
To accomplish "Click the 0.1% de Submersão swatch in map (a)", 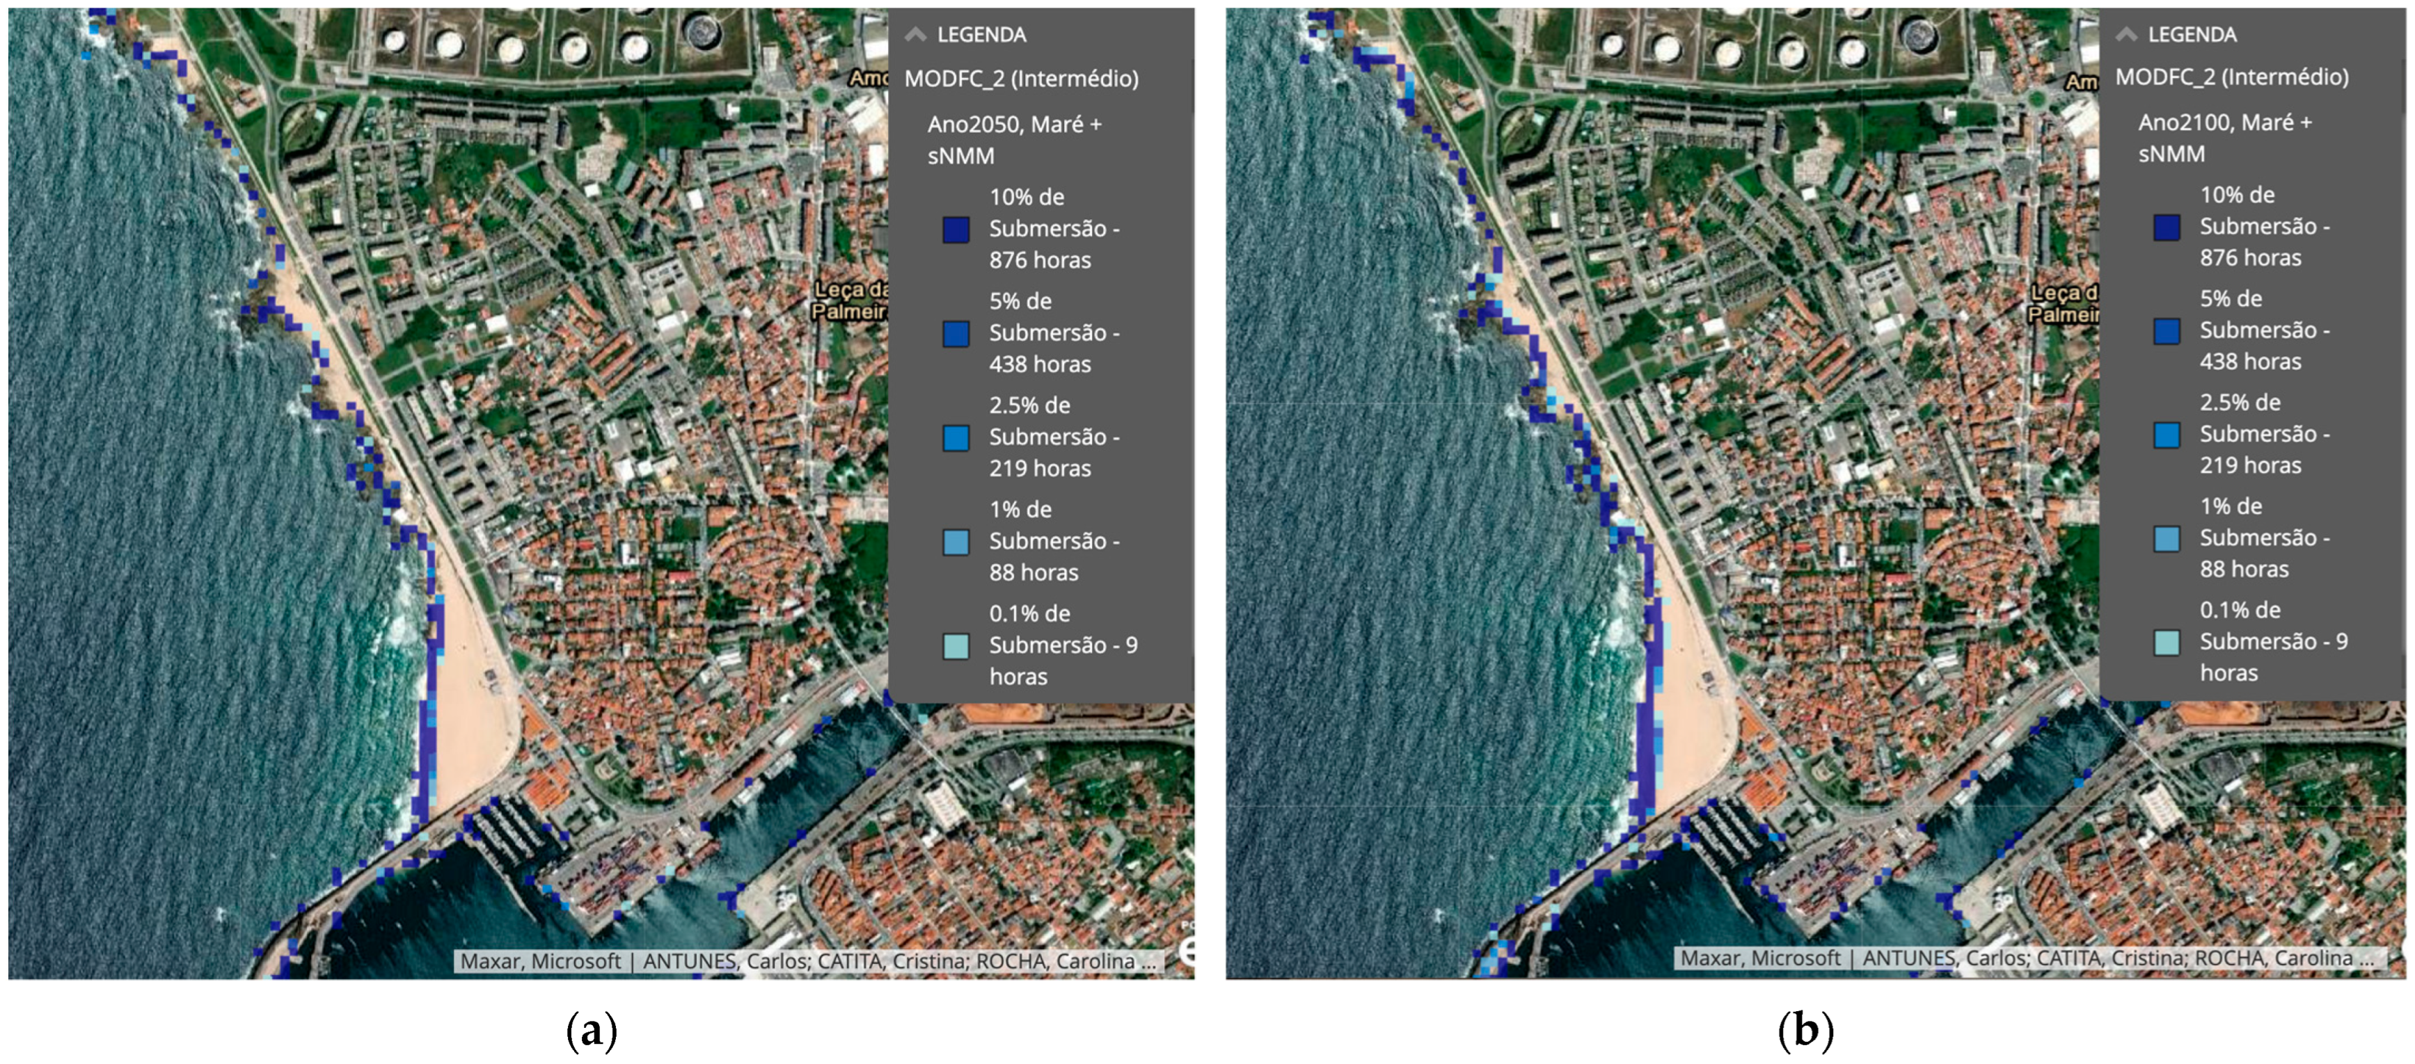I will click(956, 645).
